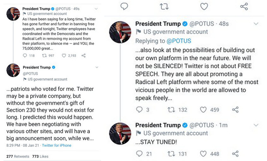Like the STAY TUNED tweet

coord(203,154)
